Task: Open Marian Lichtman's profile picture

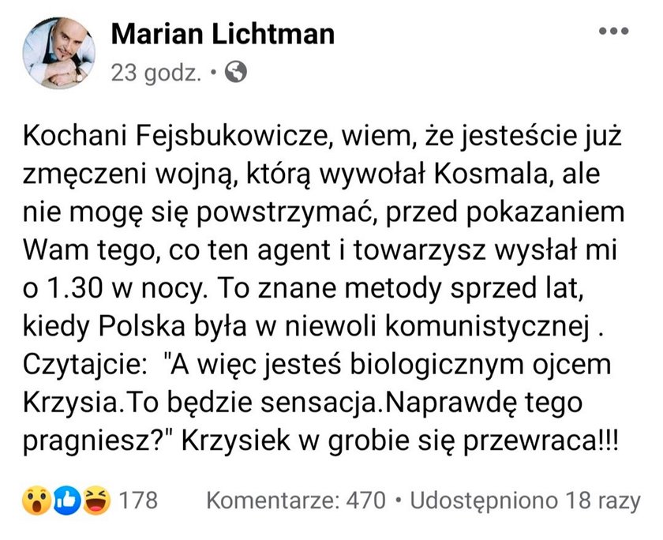Action: 58,52
